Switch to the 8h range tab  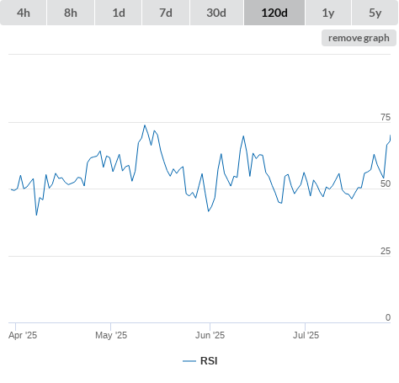(71, 13)
